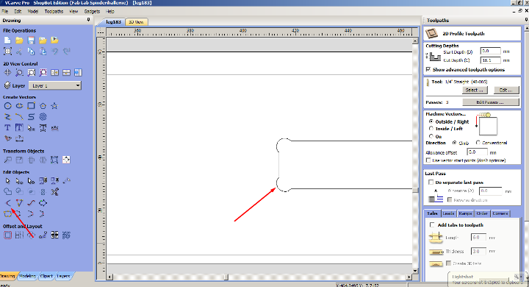This screenshot has width=529, height=287.
Task: Click the zoom to selected objects icon
Action: coord(43,73)
